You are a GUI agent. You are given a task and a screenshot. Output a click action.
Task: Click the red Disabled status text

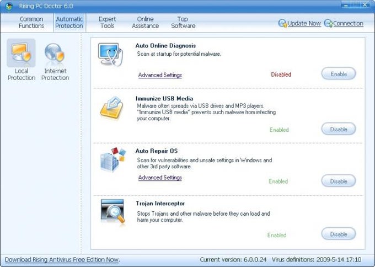coord(281,74)
